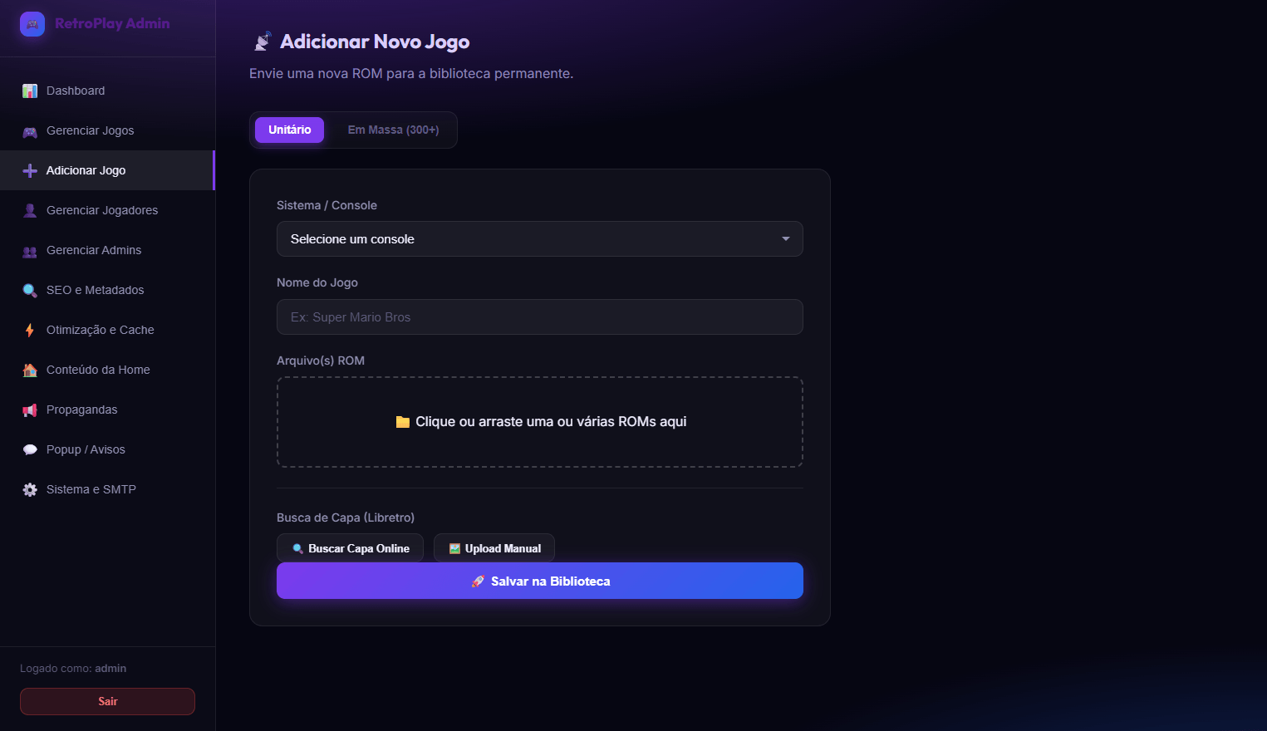1267x731 pixels.
Task: Open Gerenciar Jogadores in the sidebar
Action: [x=102, y=210]
